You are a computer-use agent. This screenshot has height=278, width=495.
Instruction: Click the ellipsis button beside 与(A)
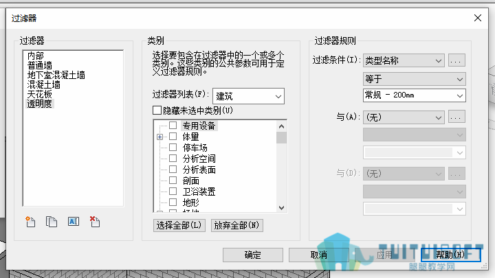[456, 117]
